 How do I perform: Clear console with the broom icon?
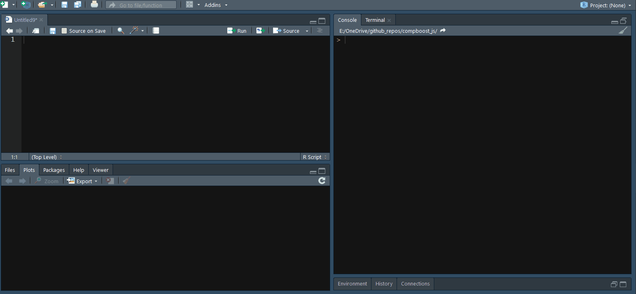pyautogui.click(x=623, y=31)
